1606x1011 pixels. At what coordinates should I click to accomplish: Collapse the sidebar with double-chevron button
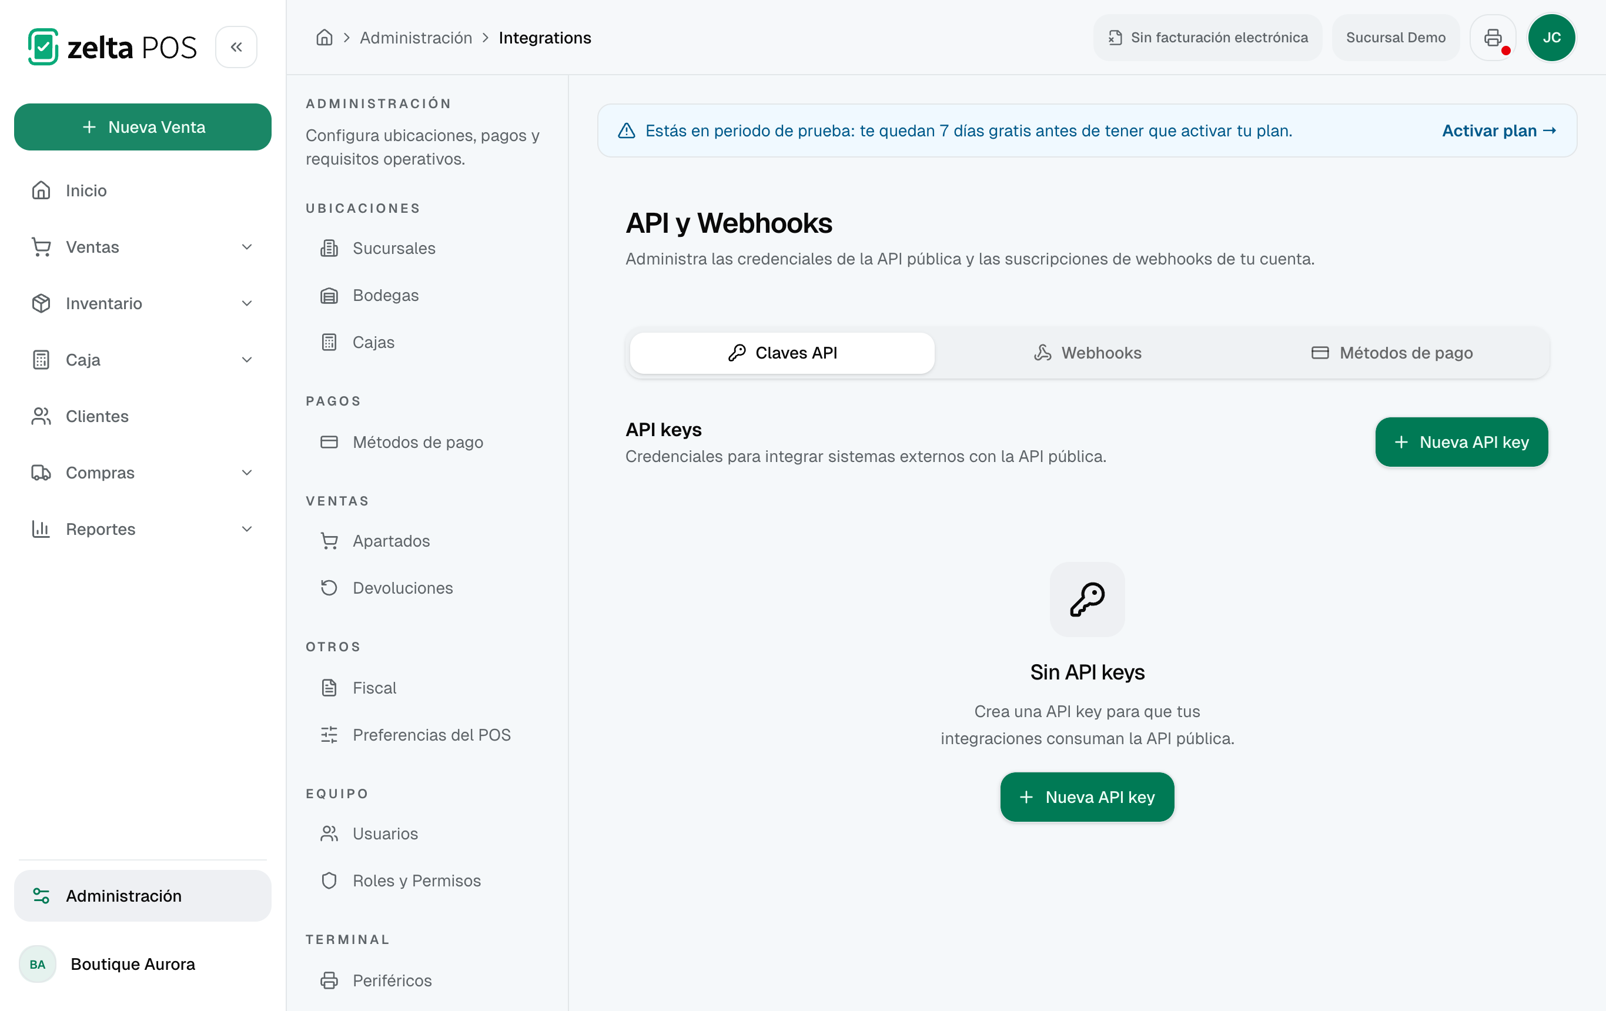[236, 46]
